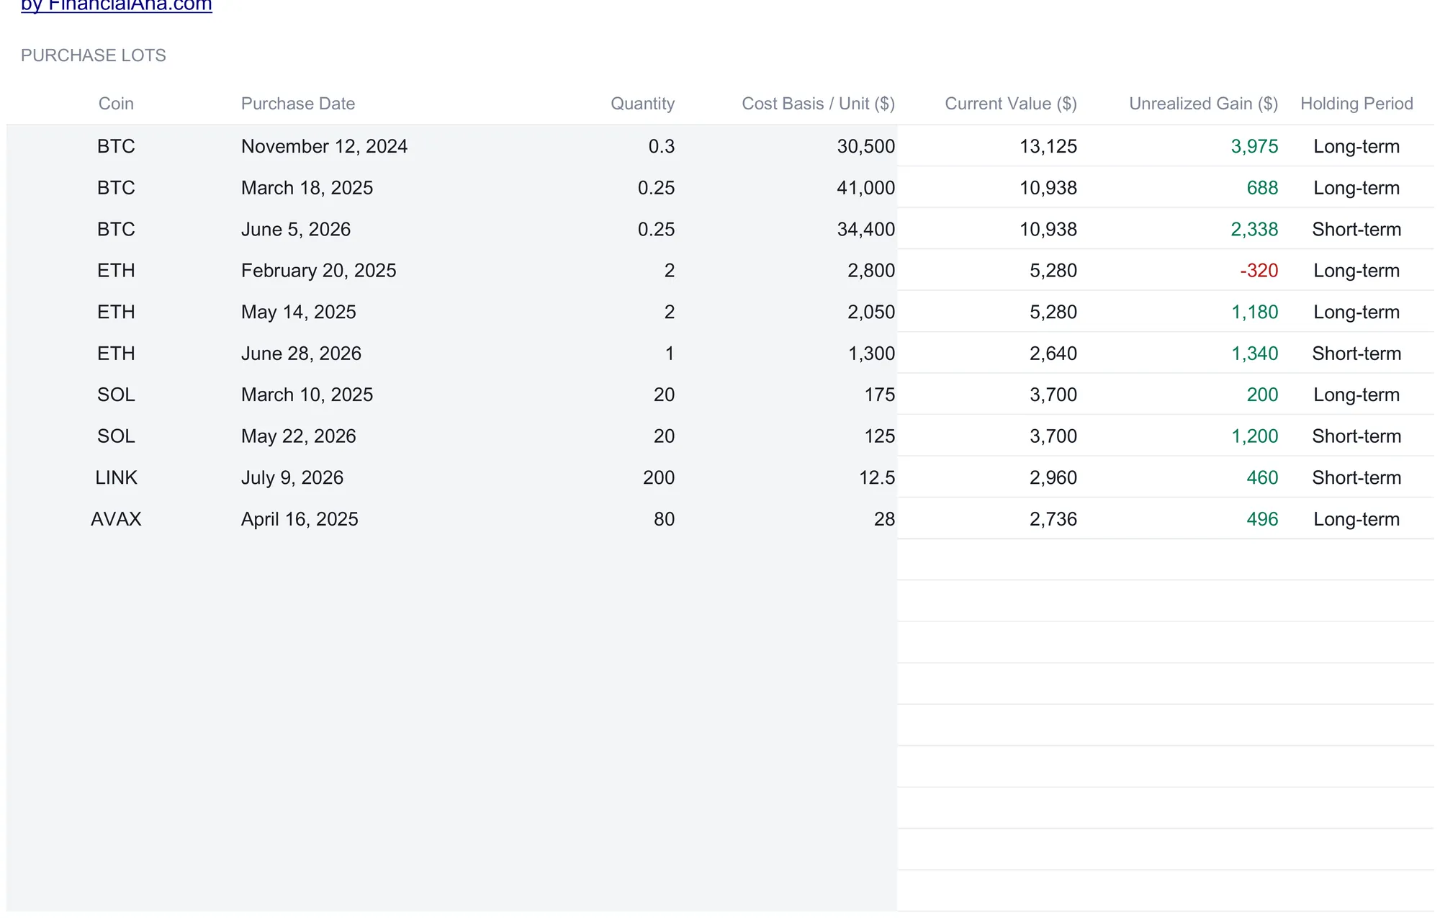Screen dimensions: 1440x918
Task: Select cost basis cell 41,000
Action: tap(865, 188)
